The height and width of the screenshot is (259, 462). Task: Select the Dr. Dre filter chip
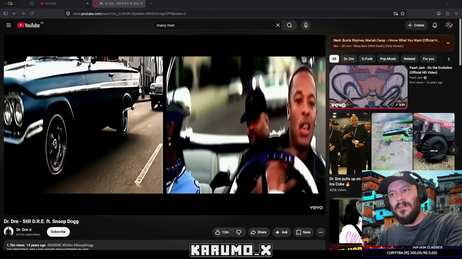(349, 59)
